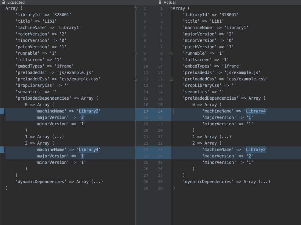Click 'title' => 'Lib1' in Expected pane

[x=36, y=21]
